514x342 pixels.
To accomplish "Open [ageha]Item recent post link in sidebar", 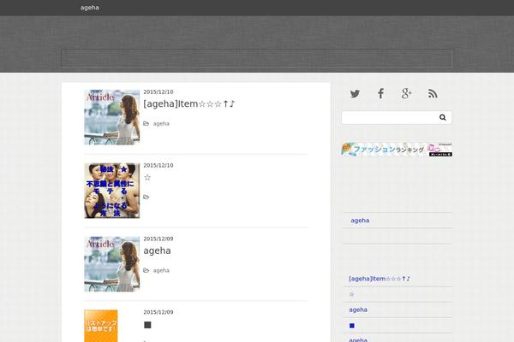I will 380,279.
